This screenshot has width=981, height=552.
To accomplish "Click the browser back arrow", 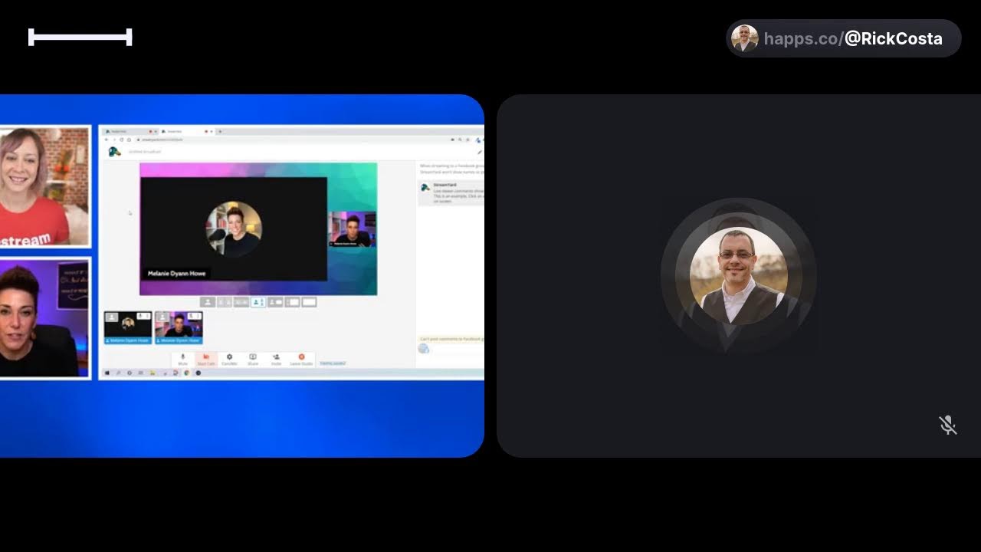I will (x=107, y=140).
